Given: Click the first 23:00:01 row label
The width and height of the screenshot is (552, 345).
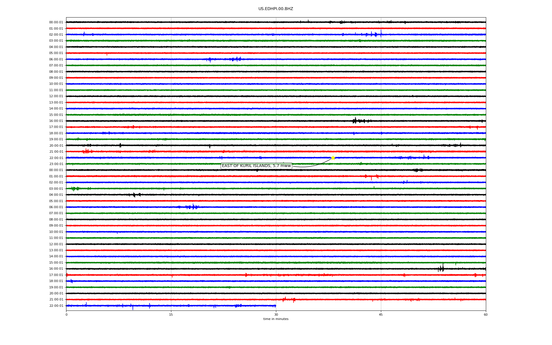Looking at the screenshot, I should coord(56,164).
